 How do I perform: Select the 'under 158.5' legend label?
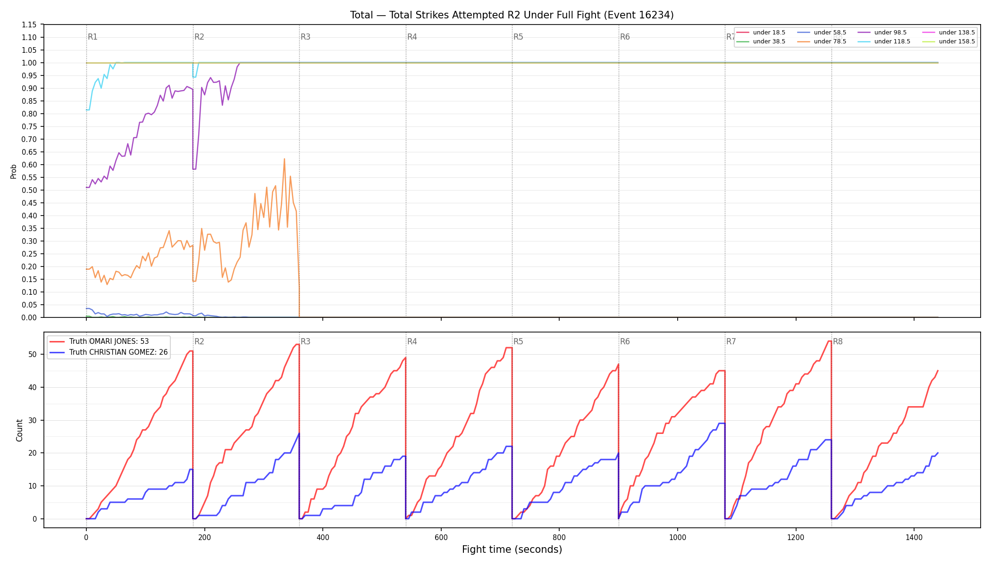pyautogui.click(x=957, y=42)
